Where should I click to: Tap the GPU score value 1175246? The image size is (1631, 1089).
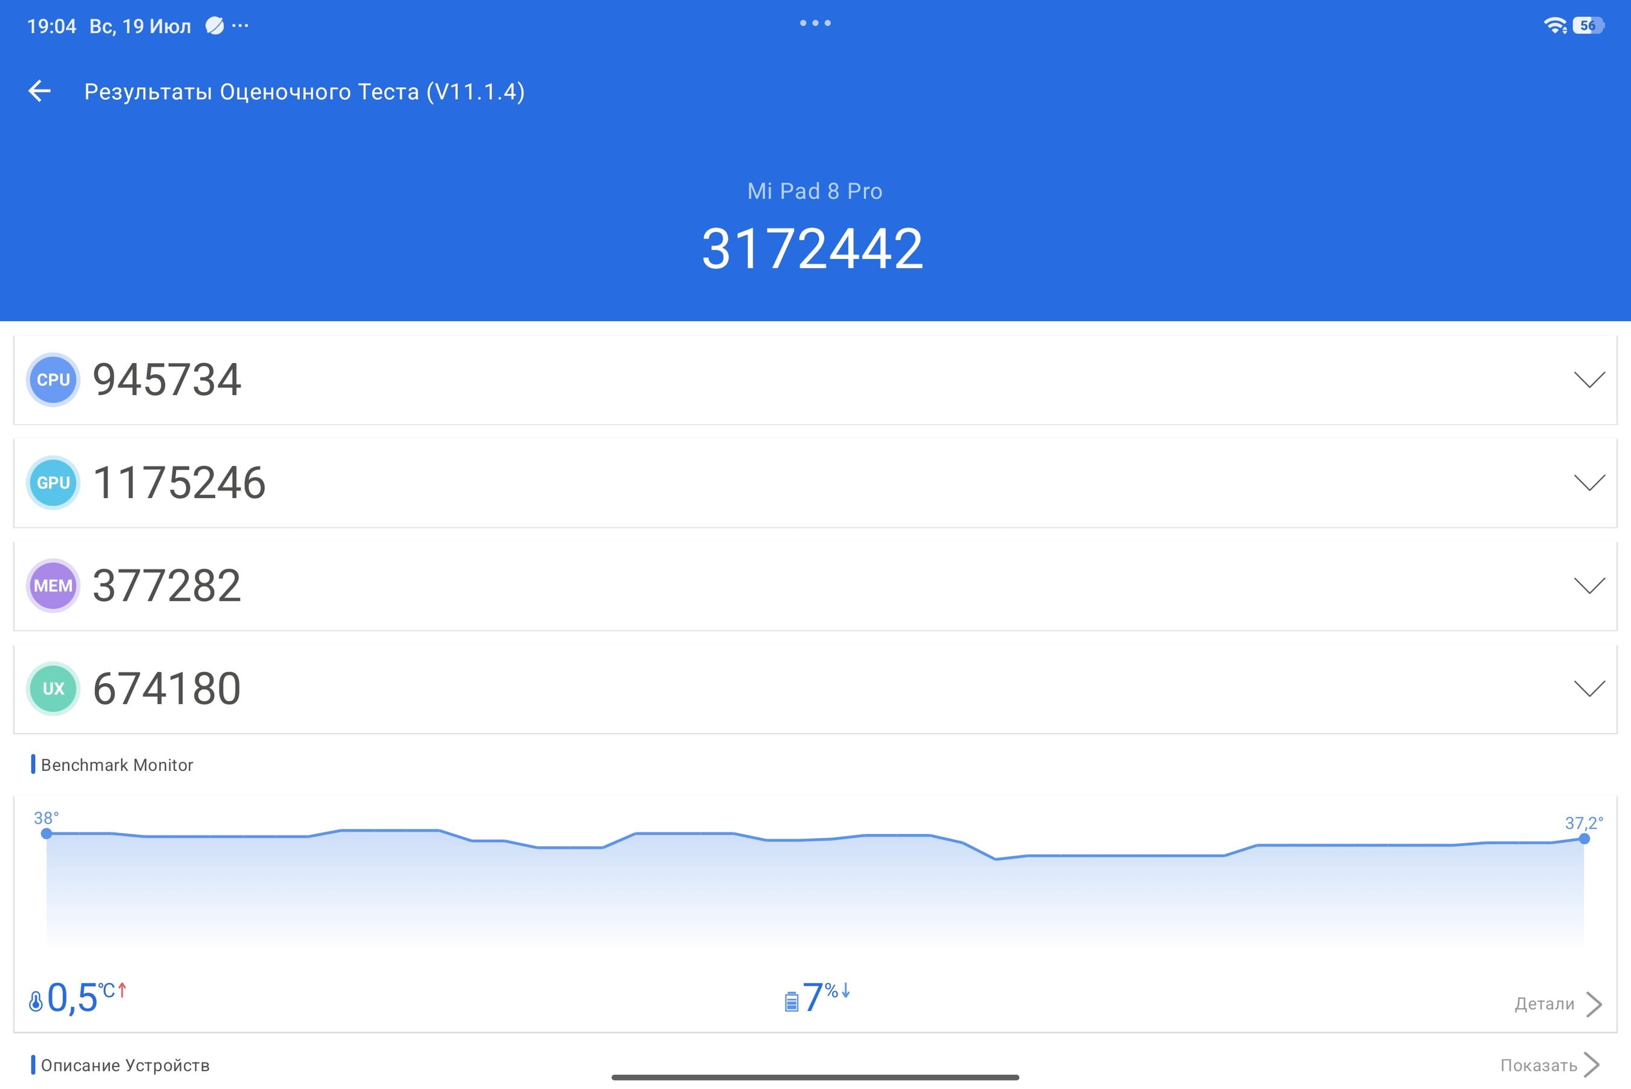[x=179, y=483]
